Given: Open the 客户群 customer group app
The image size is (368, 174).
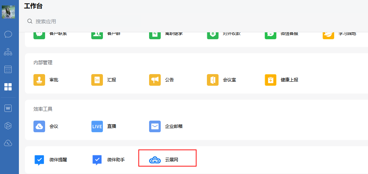Looking at the screenshot, I should pyautogui.click(x=106, y=35).
